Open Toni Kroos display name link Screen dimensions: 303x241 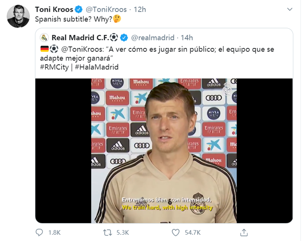pyautogui.click(x=53, y=9)
